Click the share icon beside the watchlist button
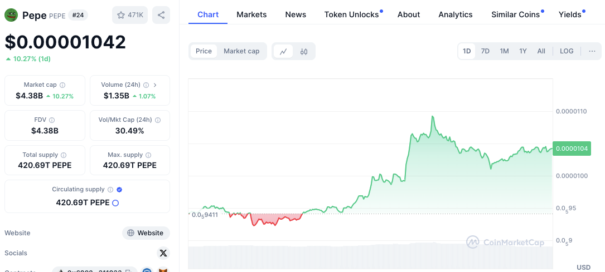This screenshot has height=272, width=605. coord(161,15)
